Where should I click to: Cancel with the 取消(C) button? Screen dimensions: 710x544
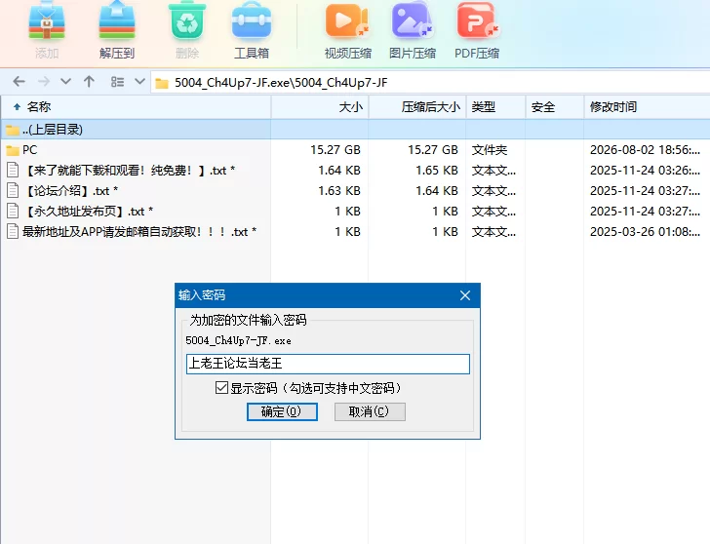[x=370, y=411]
